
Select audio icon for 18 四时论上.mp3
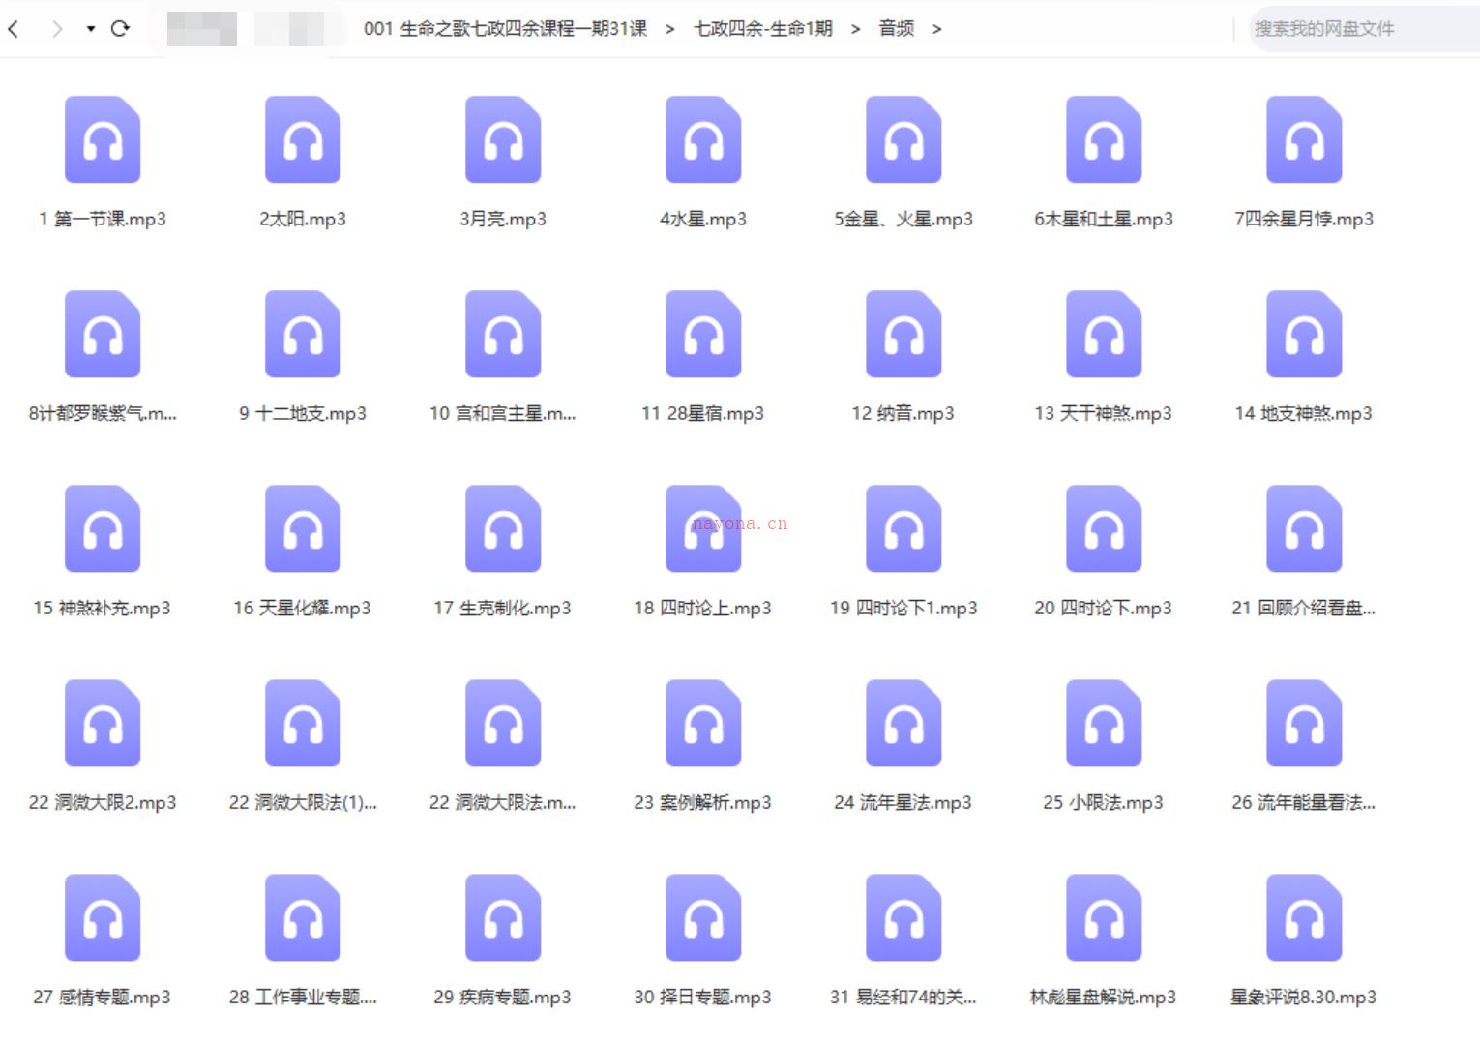click(x=703, y=528)
